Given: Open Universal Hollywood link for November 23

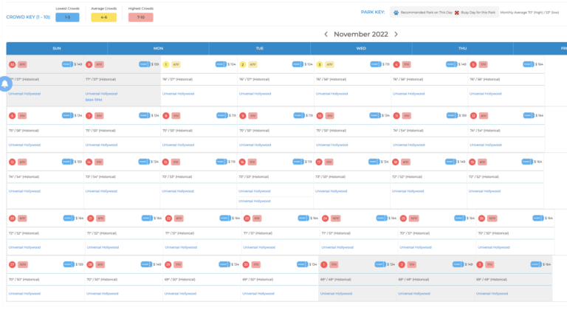Looking at the screenshot, I should pyautogui.click(x=259, y=247).
